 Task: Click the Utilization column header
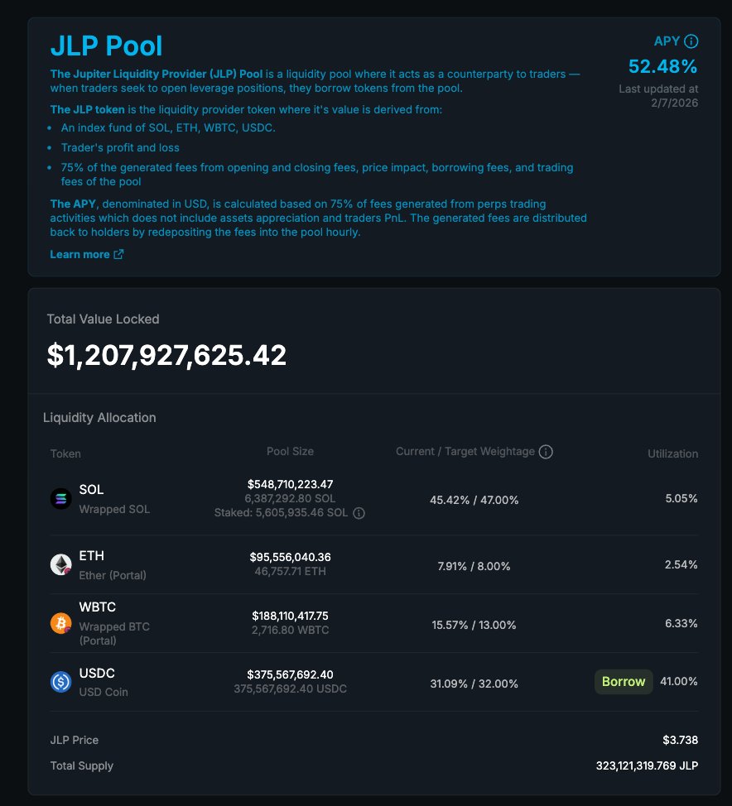[672, 453]
